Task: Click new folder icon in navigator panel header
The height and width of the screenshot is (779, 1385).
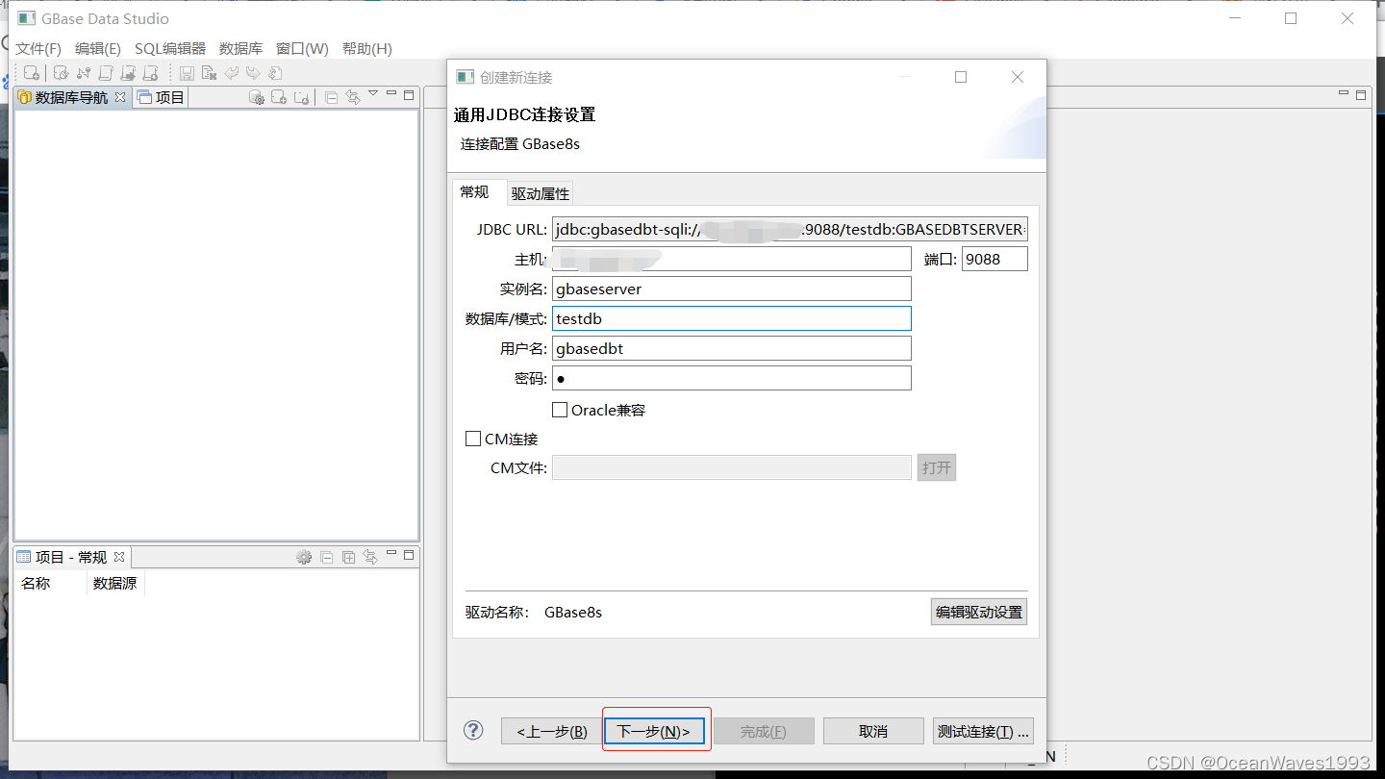Action: coord(301,97)
